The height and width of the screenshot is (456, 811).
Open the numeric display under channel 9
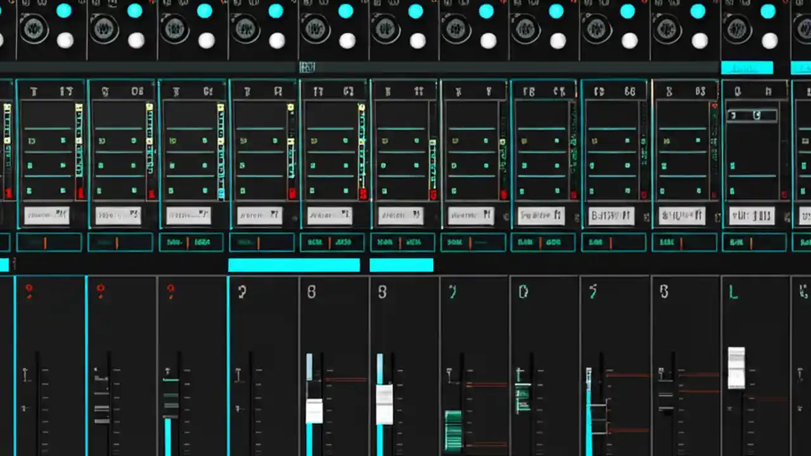(x=613, y=242)
